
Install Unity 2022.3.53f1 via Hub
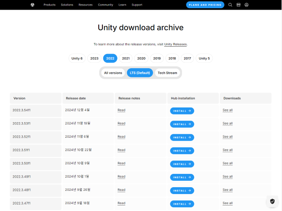tap(182, 124)
